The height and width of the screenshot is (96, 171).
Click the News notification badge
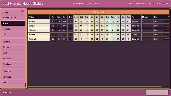tap(22, 11)
